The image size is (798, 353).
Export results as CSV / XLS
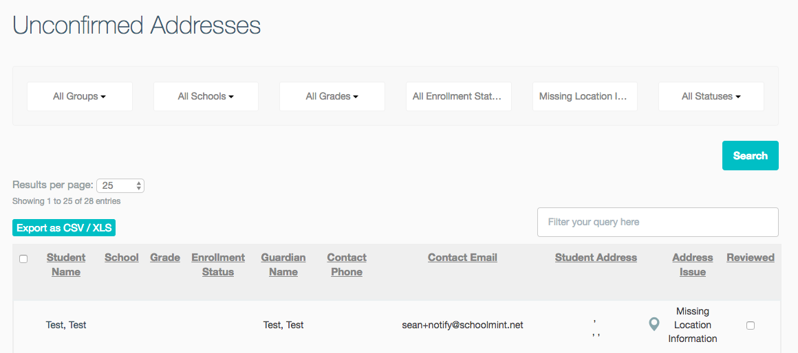[64, 228]
